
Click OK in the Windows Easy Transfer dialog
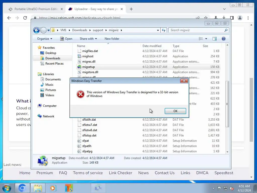tap(175, 111)
